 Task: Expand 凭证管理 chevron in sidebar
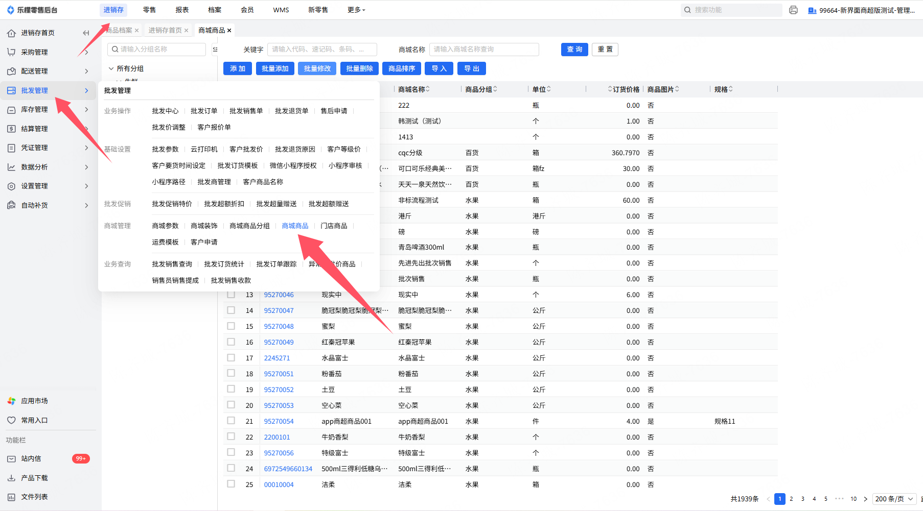pos(86,148)
